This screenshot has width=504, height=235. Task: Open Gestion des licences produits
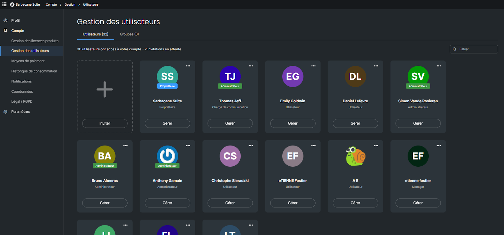point(35,41)
